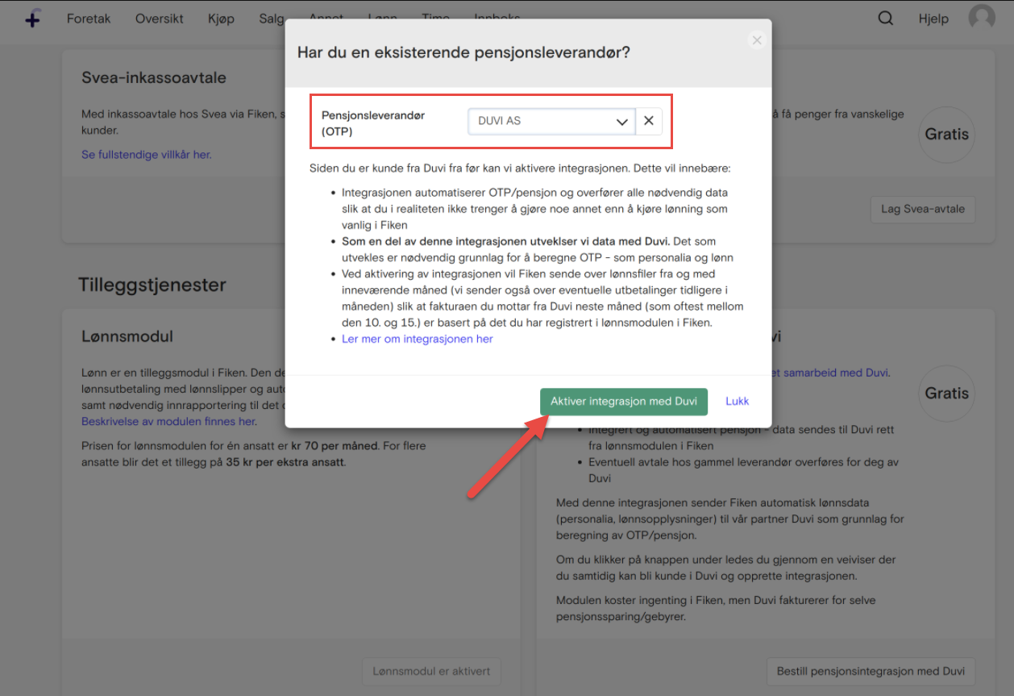Click Aktiver integrasjon med Duvi button
This screenshot has height=696, width=1014.
pyautogui.click(x=624, y=401)
